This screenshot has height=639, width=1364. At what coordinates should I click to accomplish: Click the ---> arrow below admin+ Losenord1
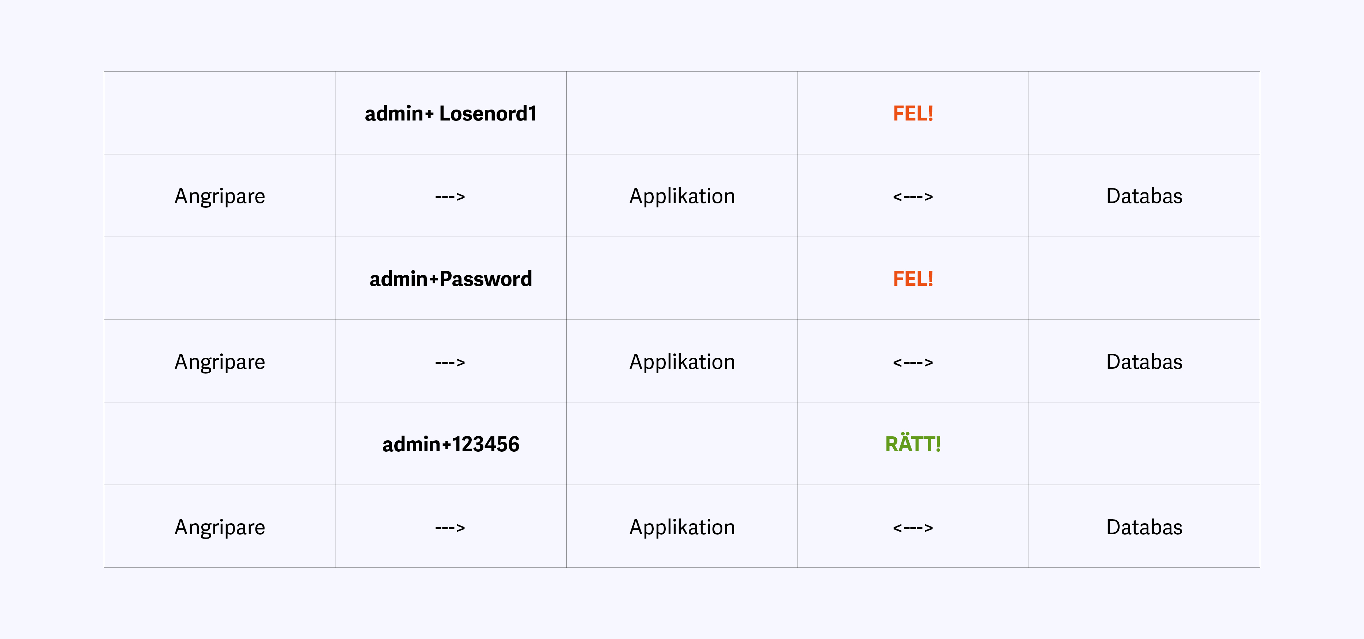(450, 197)
